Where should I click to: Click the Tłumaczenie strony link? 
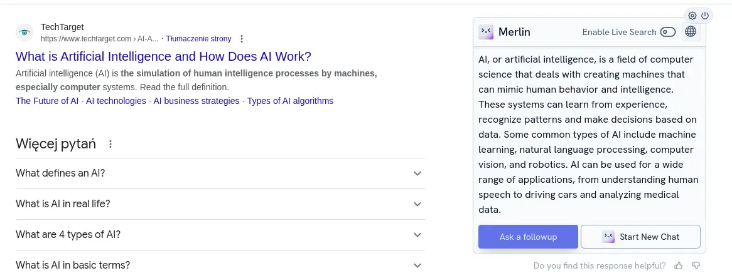point(198,39)
